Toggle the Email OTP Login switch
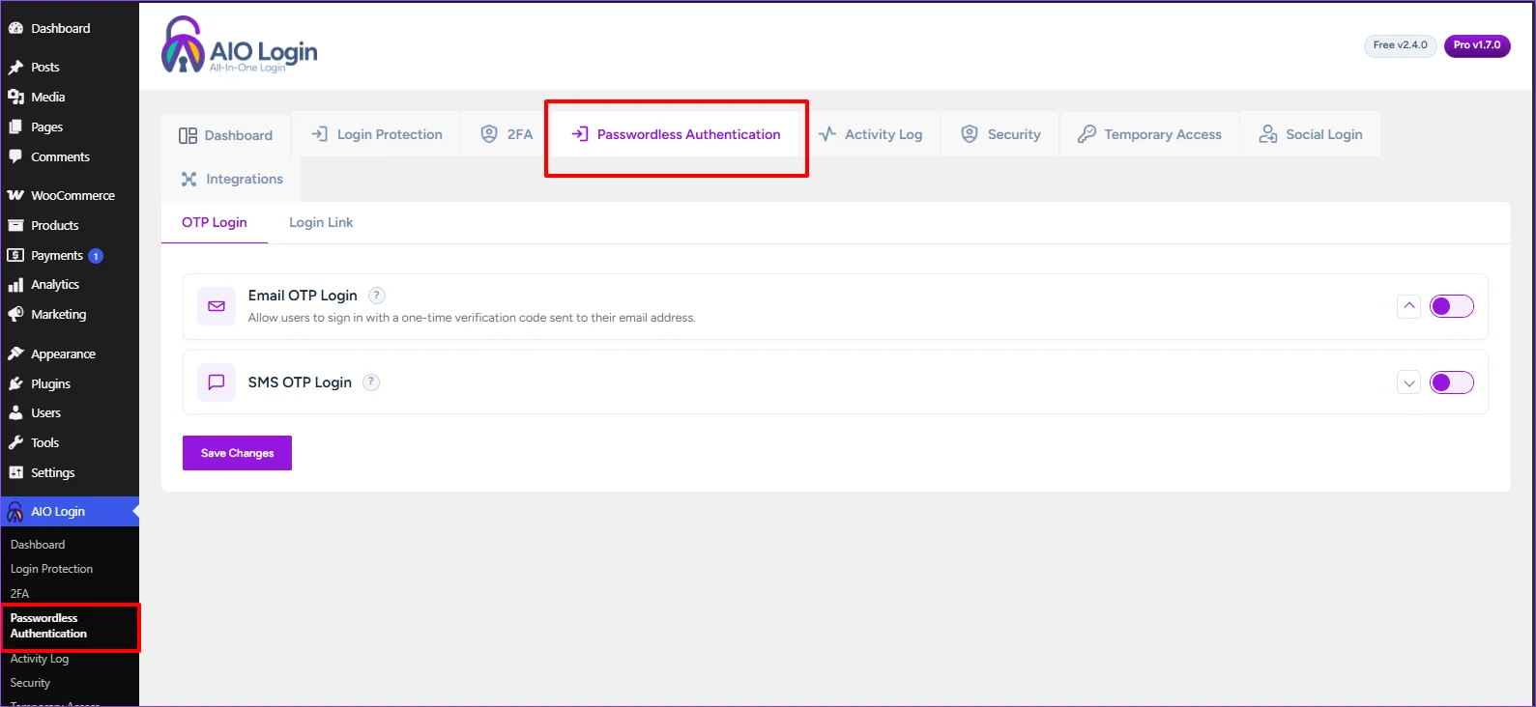Screen dimensions: 1536x707 pos(1452,306)
